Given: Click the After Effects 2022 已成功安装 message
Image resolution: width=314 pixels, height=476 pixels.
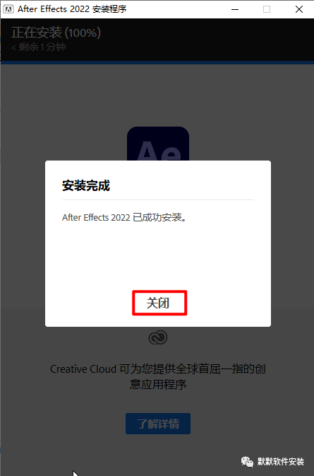Looking at the screenshot, I should [124, 217].
